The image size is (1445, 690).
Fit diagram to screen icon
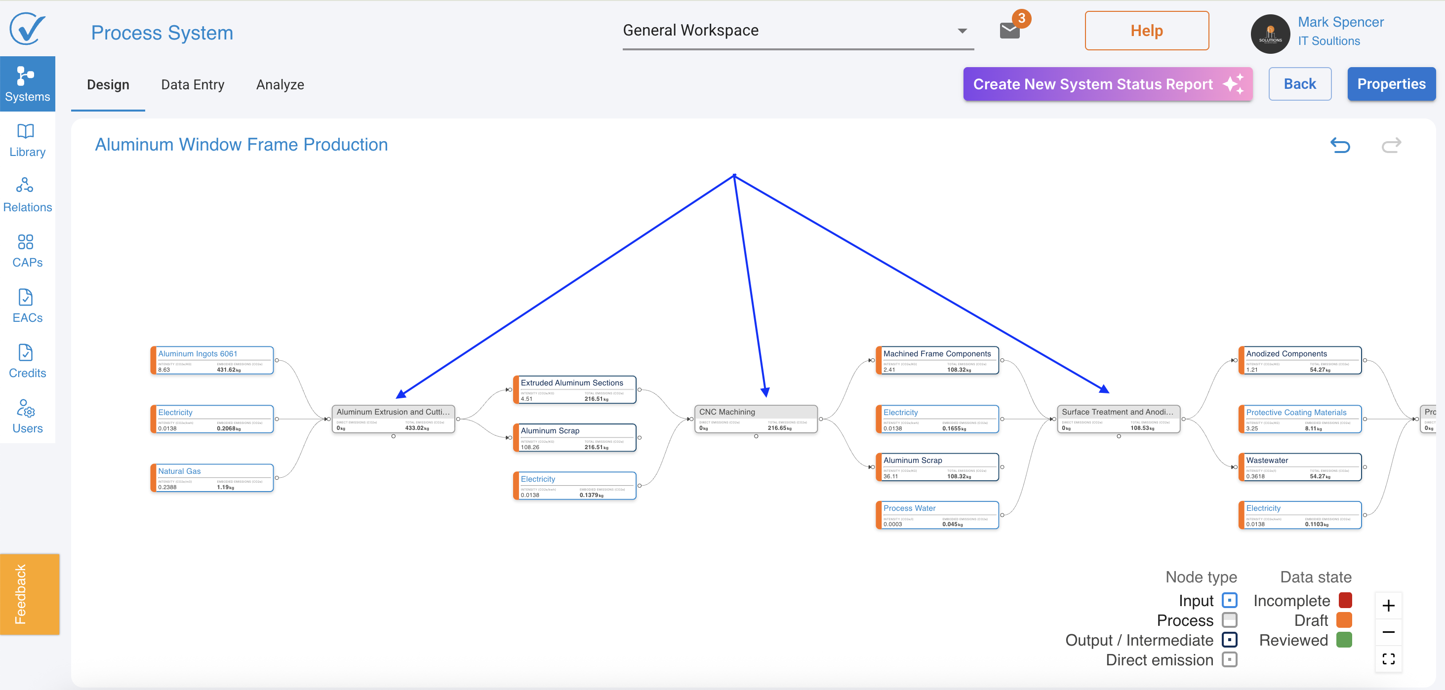click(x=1388, y=658)
